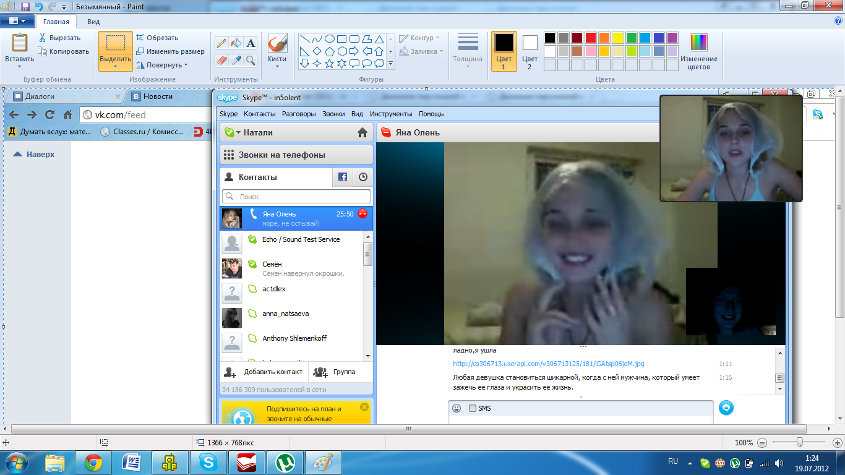Image resolution: width=845 pixels, height=475 pixels.
Task: Click the Paste (Вставить) clipboard icon
Action: (19, 43)
